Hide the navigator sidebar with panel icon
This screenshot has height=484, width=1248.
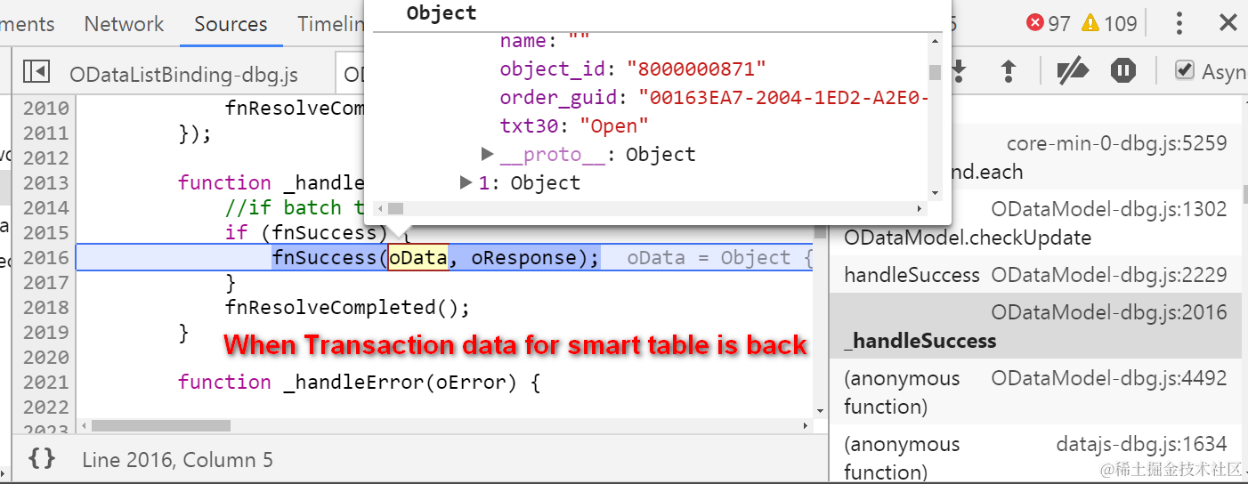(36, 72)
